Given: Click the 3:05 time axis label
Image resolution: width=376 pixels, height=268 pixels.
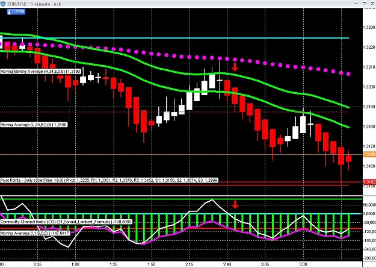Looking at the screenshot, I should click(265, 264).
